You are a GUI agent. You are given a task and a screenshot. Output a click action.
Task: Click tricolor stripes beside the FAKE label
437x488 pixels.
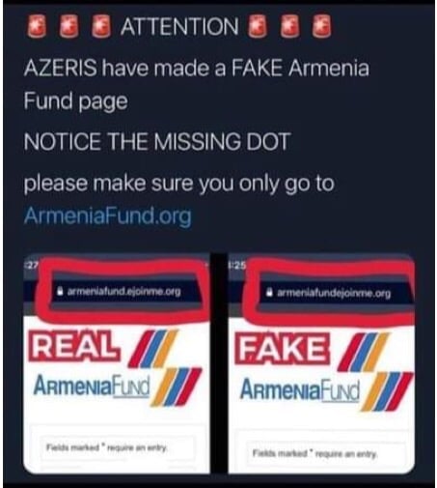point(363,352)
